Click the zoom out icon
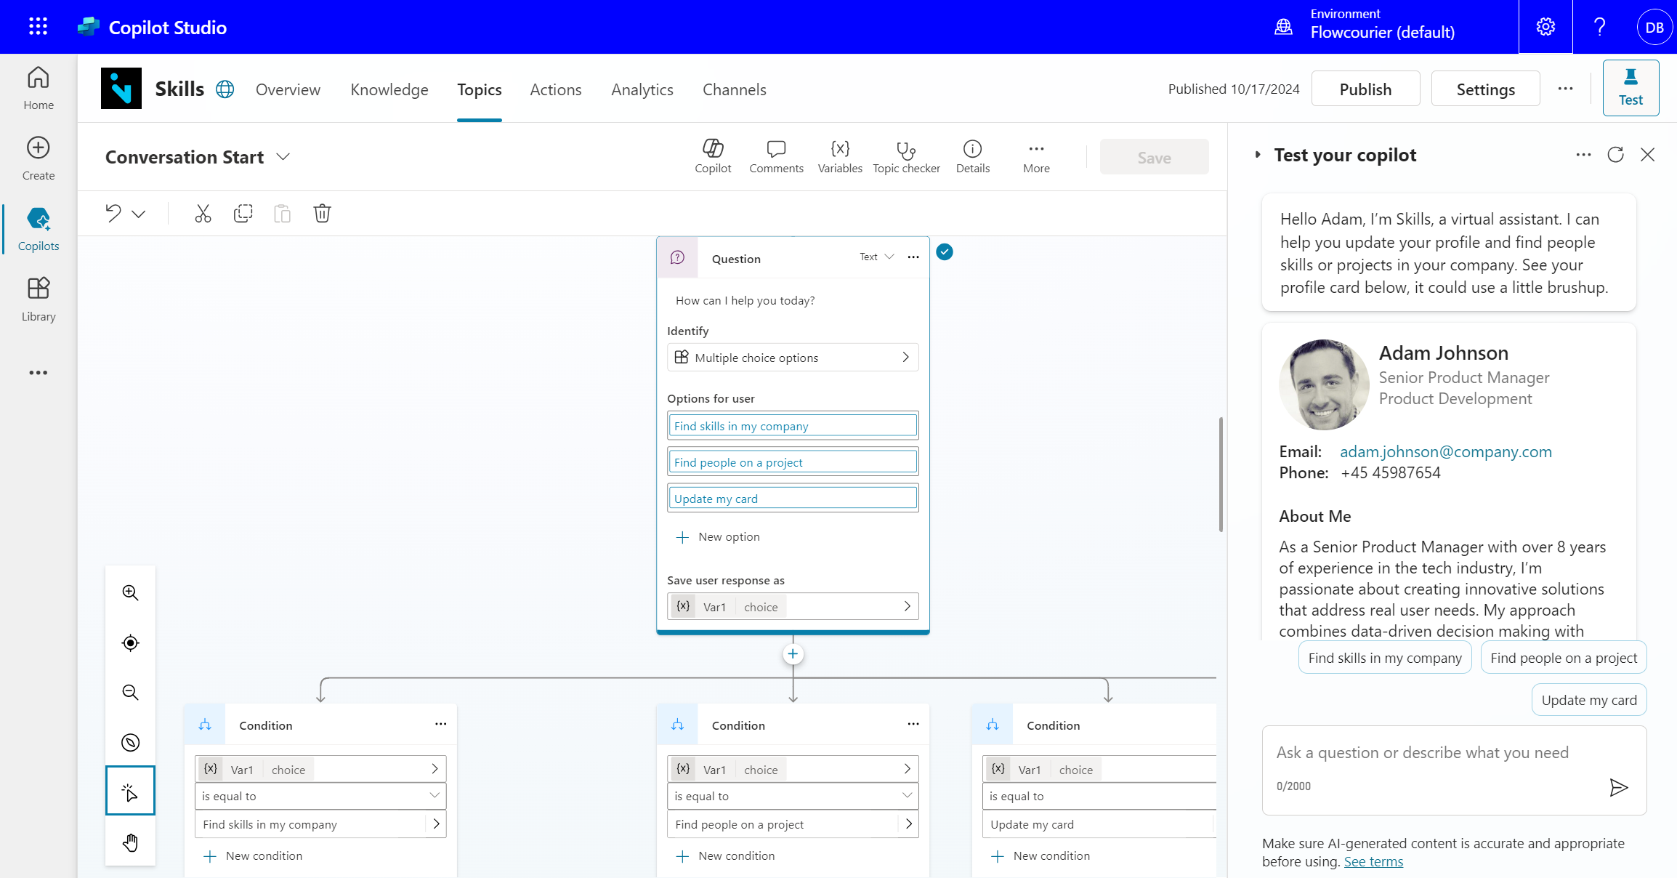1677x878 pixels. click(130, 691)
